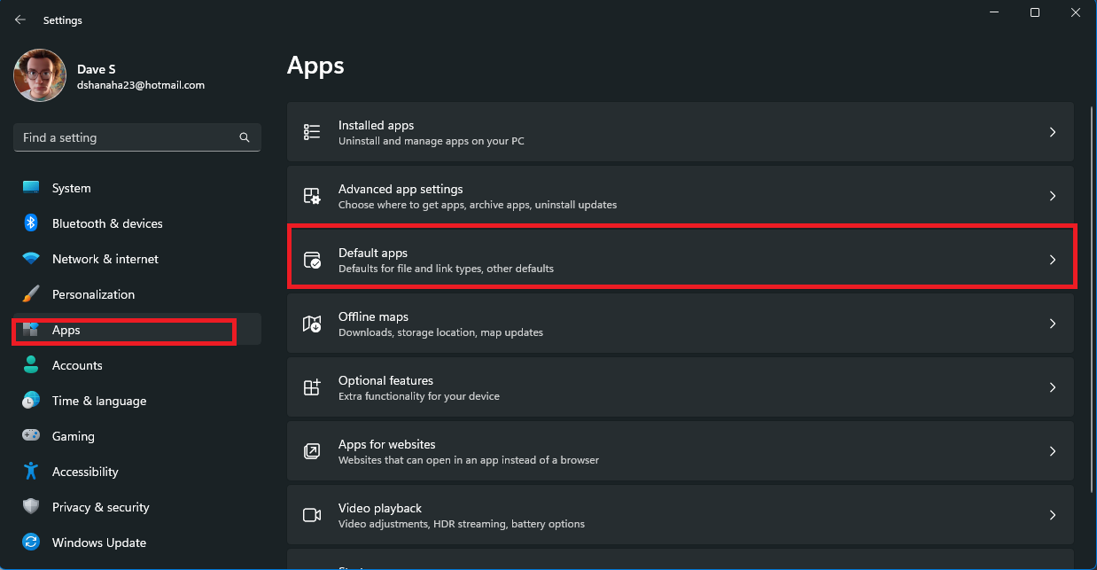1097x570 pixels.
Task: Click the Apps for websites icon
Action: pyautogui.click(x=312, y=450)
